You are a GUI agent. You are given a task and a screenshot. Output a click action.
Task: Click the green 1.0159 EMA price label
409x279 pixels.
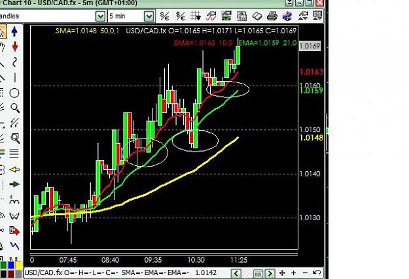coord(311,91)
